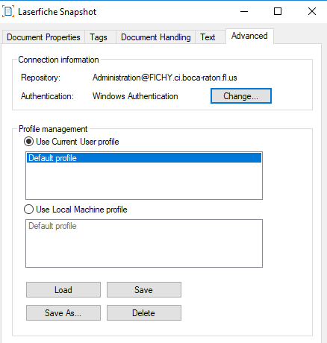Click the Load profile button
The height and width of the screenshot is (343, 327).
click(x=63, y=290)
